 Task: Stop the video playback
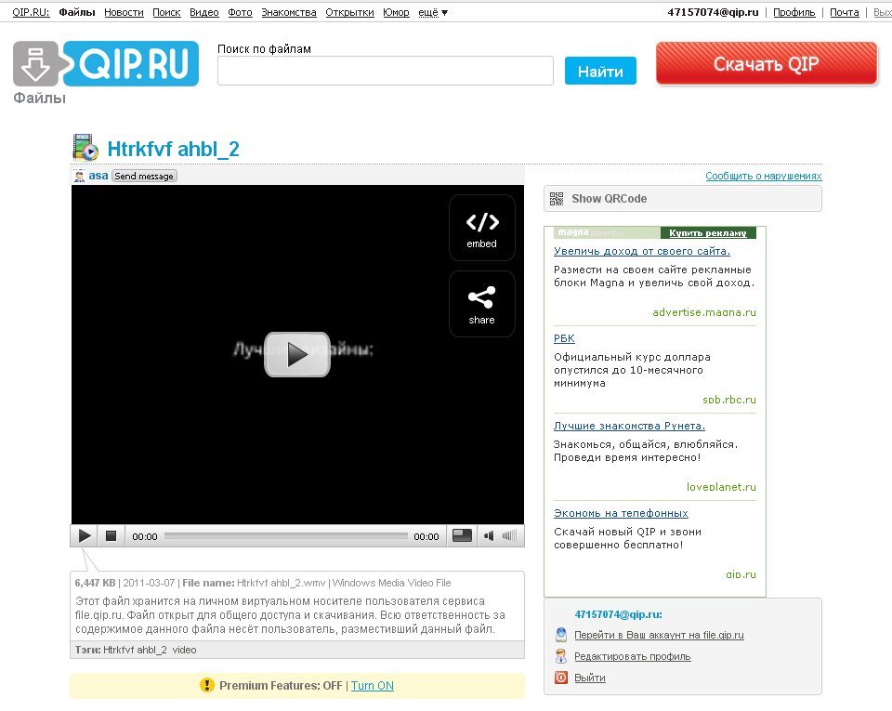pyautogui.click(x=111, y=536)
